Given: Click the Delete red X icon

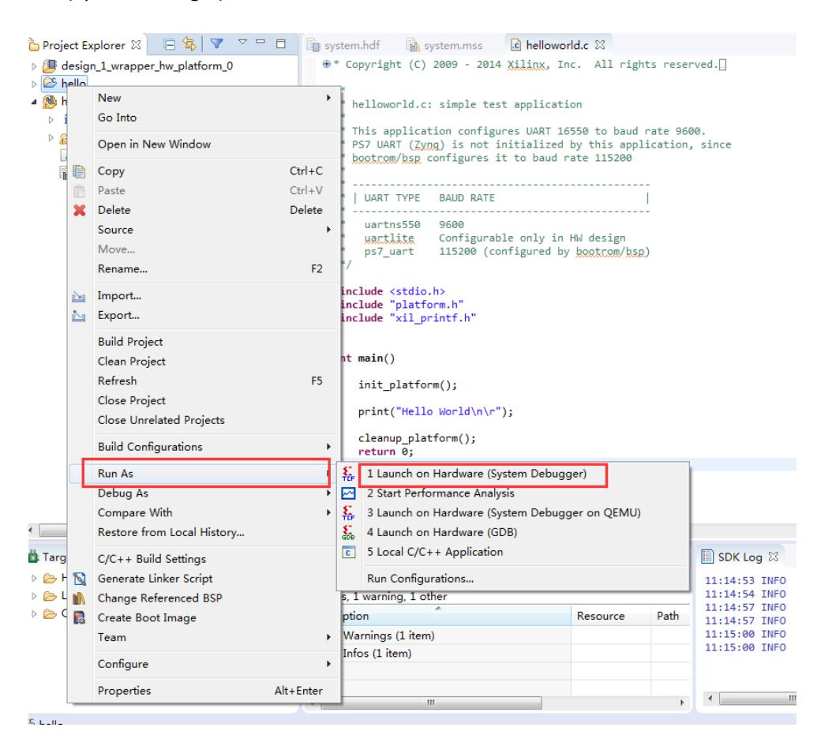Looking at the screenshot, I should 78,211.
